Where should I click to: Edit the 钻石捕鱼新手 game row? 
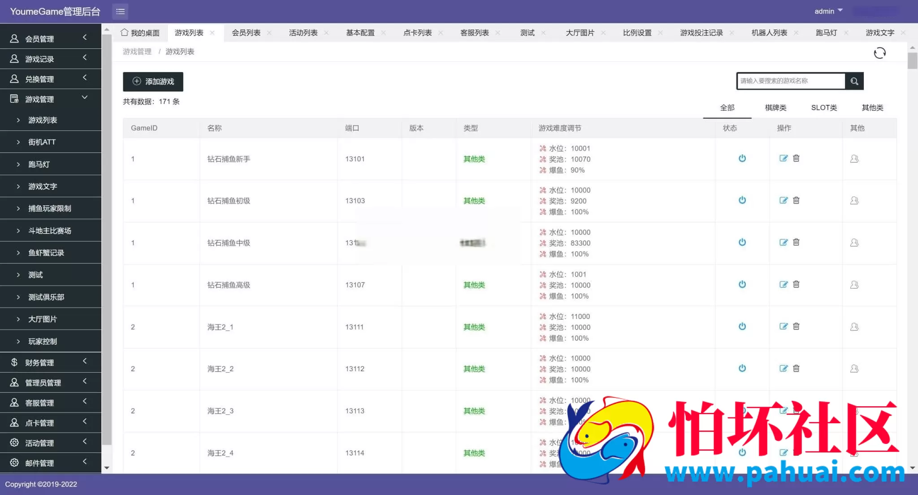783,158
